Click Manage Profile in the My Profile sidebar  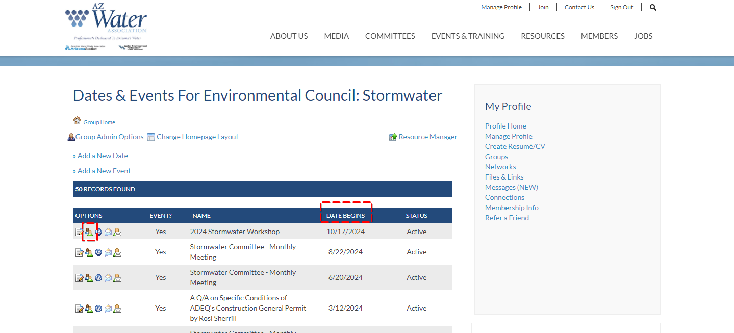point(509,136)
